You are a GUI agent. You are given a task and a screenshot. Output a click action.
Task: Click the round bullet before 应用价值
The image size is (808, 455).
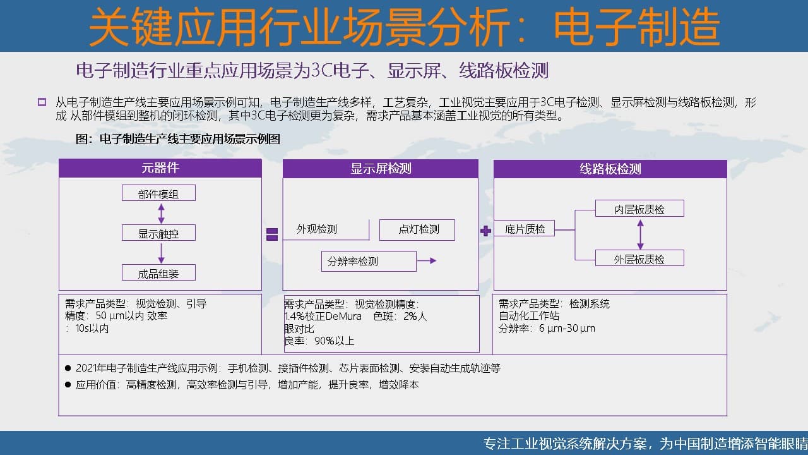(x=68, y=384)
